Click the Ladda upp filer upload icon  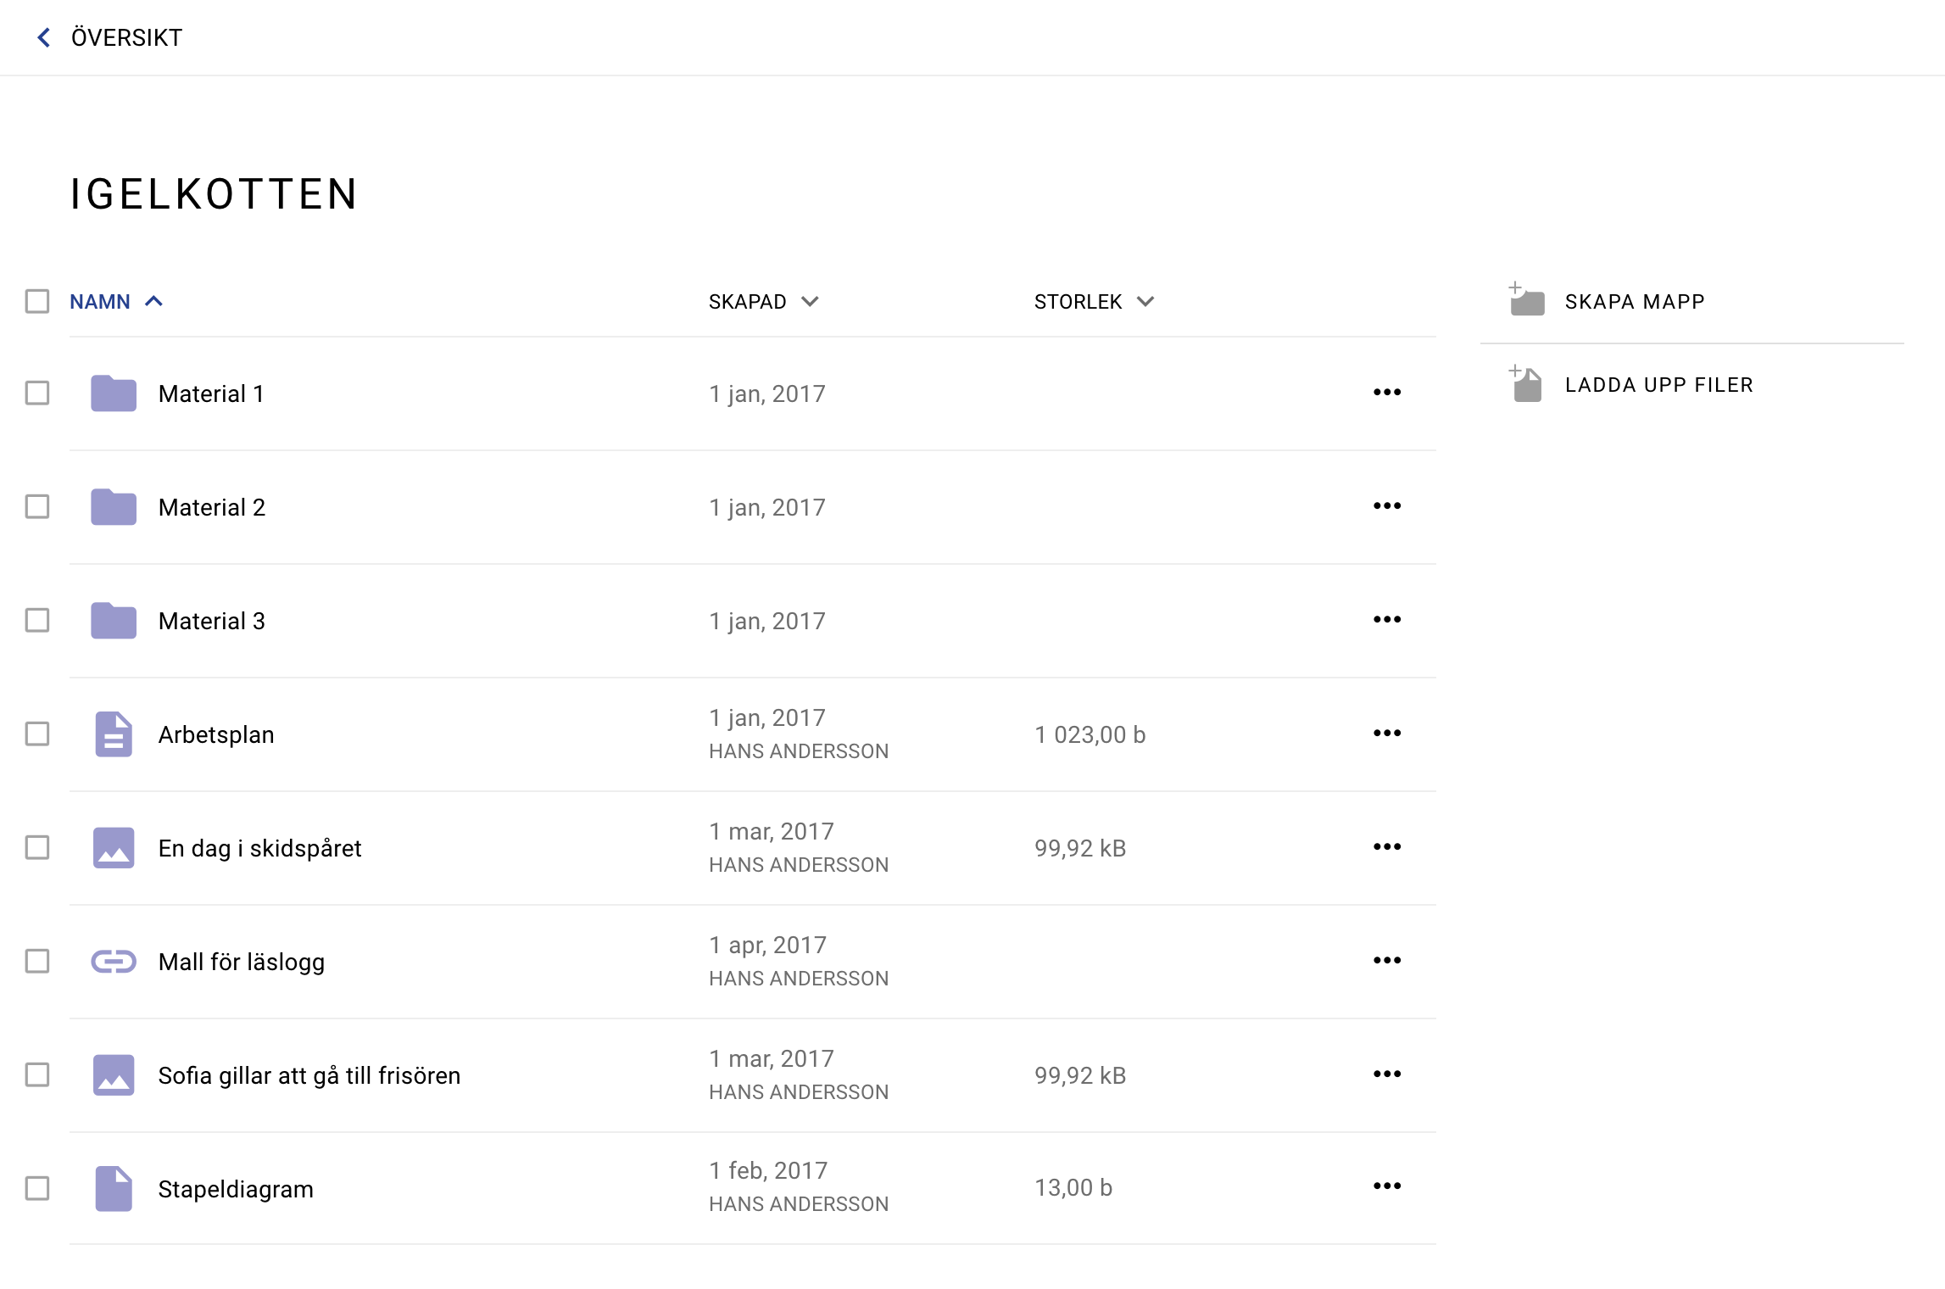pos(1527,385)
